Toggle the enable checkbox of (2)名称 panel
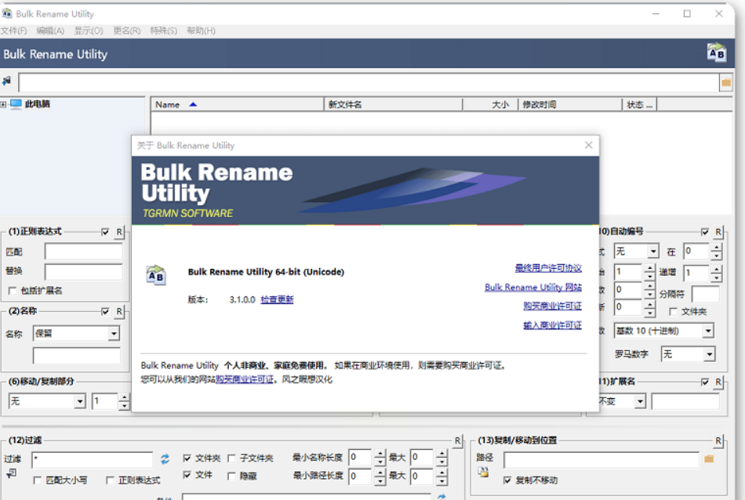 pos(105,311)
